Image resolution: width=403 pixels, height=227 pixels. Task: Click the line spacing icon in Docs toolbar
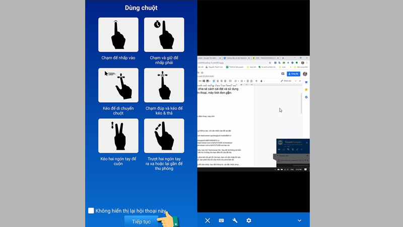pos(230,81)
